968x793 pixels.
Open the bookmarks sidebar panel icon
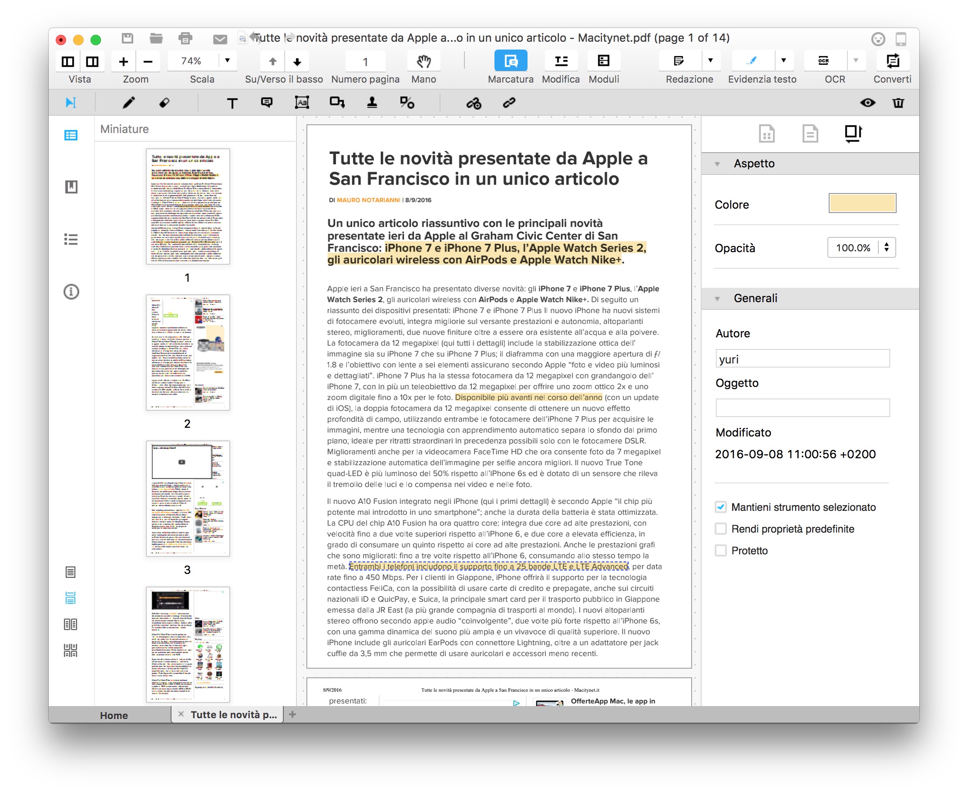click(71, 187)
